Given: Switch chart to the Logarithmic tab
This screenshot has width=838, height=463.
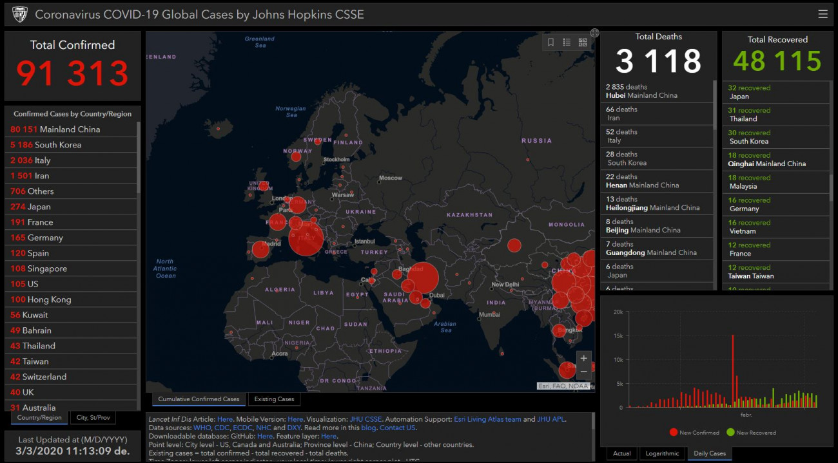Looking at the screenshot, I should 662,453.
